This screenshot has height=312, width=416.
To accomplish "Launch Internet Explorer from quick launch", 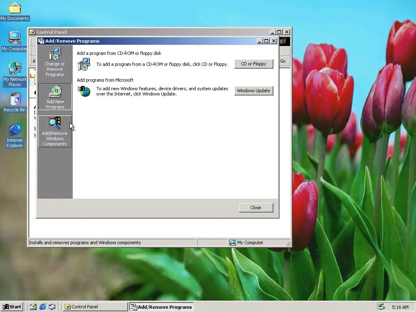I will pos(42,307).
